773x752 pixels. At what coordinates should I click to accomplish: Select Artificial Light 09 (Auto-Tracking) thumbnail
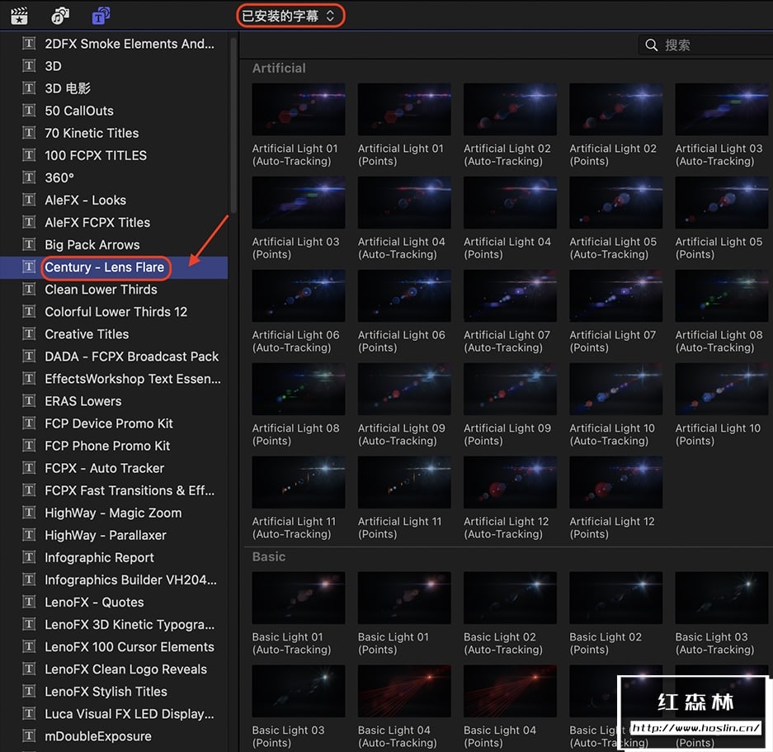404,389
